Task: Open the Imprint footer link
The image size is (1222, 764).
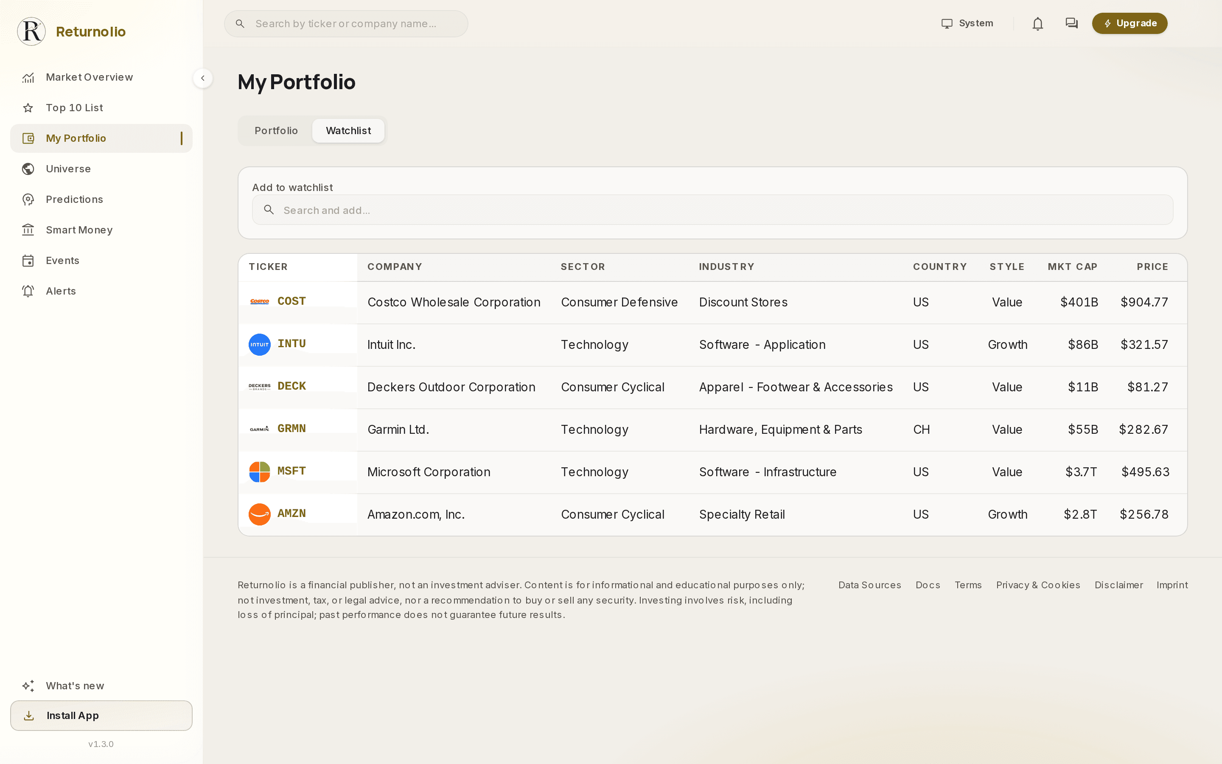Action: point(1172,585)
